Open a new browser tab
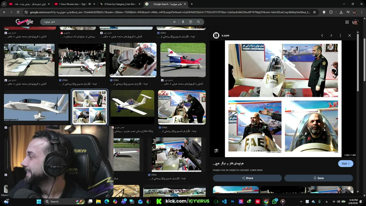Image resolution: width=366 pixels, height=206 pixels. click(x=192, y=4)
